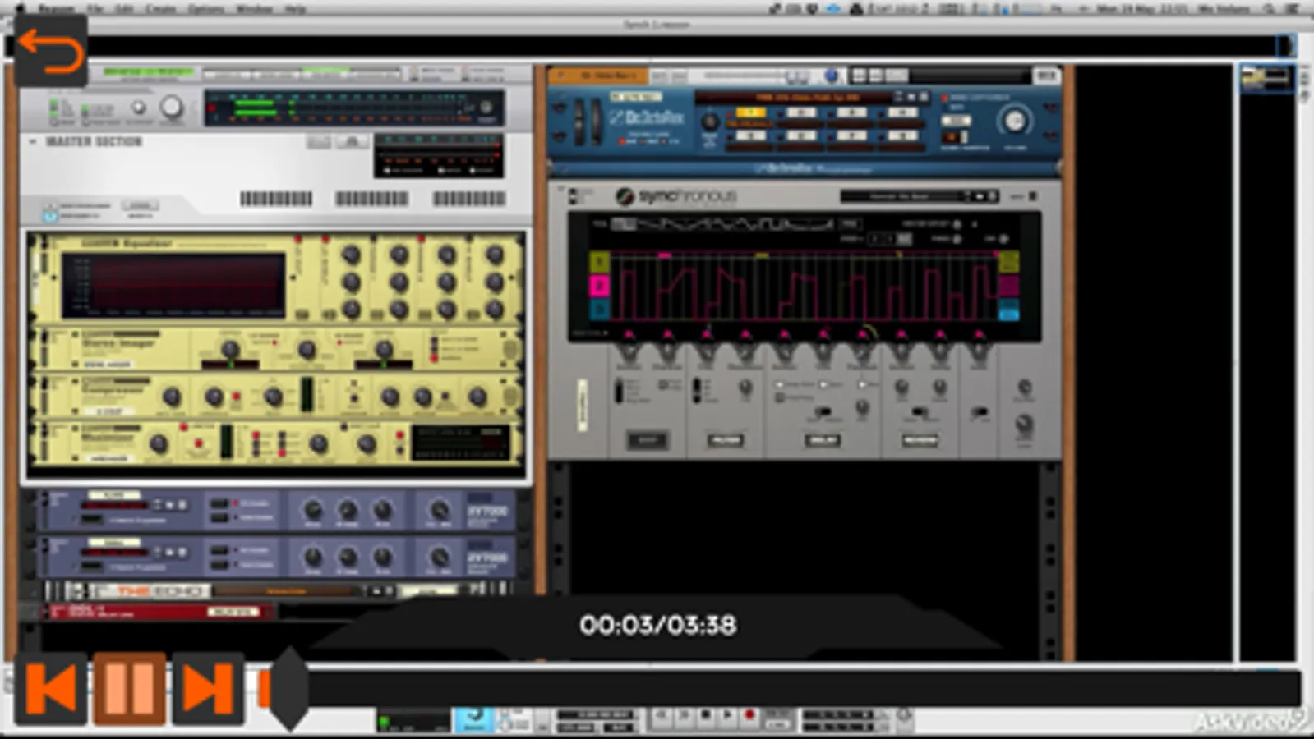1314x739 pixels.
Task: Click the Reason transport rewind button
Action: [x=662, y=716]
